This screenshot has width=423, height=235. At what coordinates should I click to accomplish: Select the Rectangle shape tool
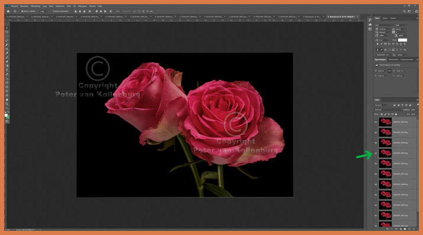[7, 82]
